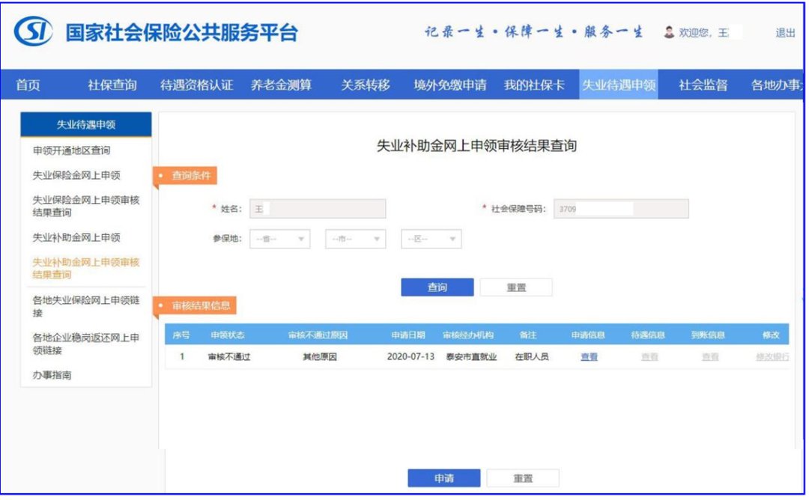Click 重置 button next to 查询
This screenshot has height=500, width=809.
click(516, 287)
